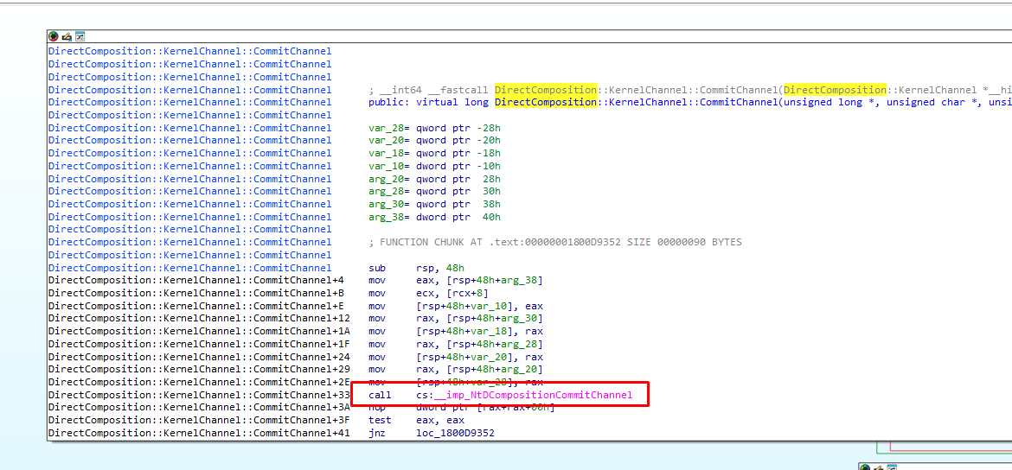
Task: Click address label CommitChannel+3F
Action: (199, 421)
